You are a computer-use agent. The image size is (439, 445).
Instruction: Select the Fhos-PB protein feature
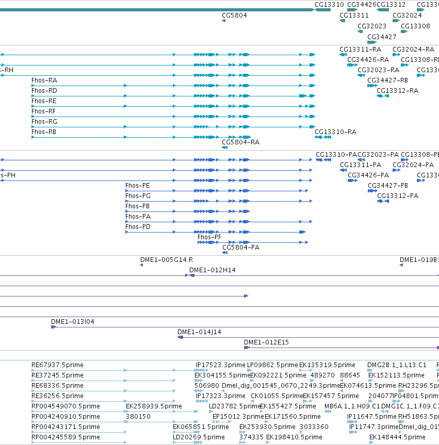pyautogui.click(x=187, y=211)
